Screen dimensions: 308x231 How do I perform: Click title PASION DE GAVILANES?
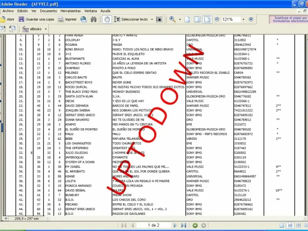pos(129,214)
